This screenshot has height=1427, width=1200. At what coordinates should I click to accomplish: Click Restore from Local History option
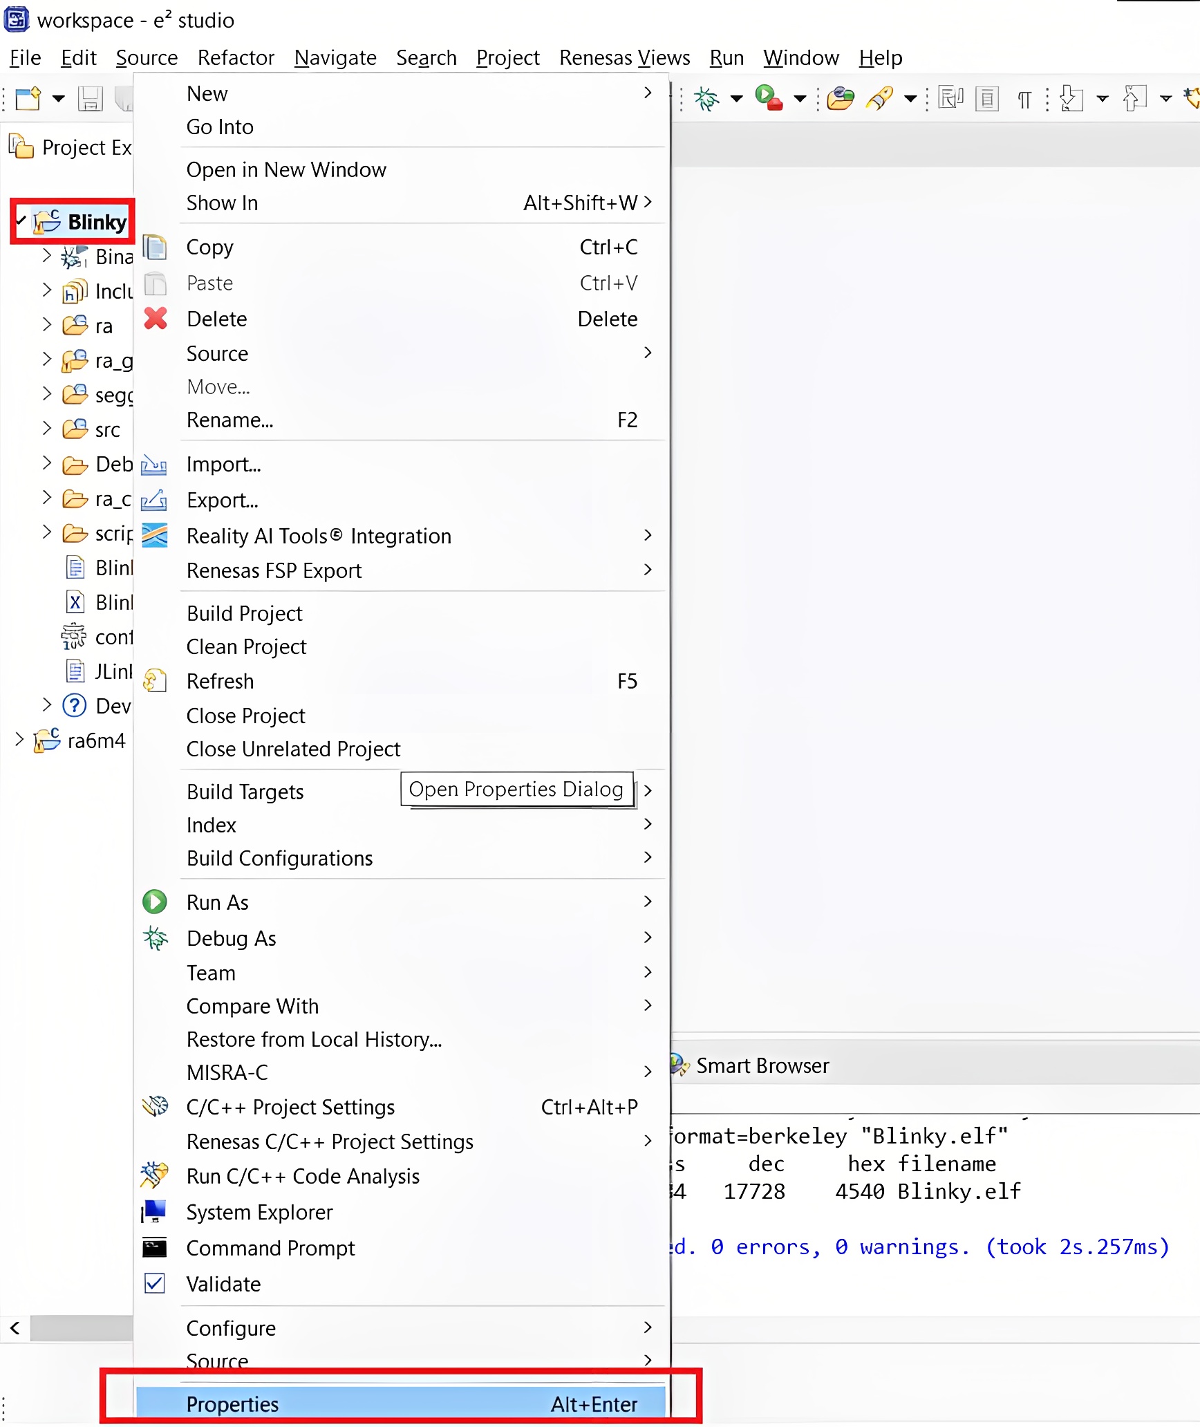313,1039
